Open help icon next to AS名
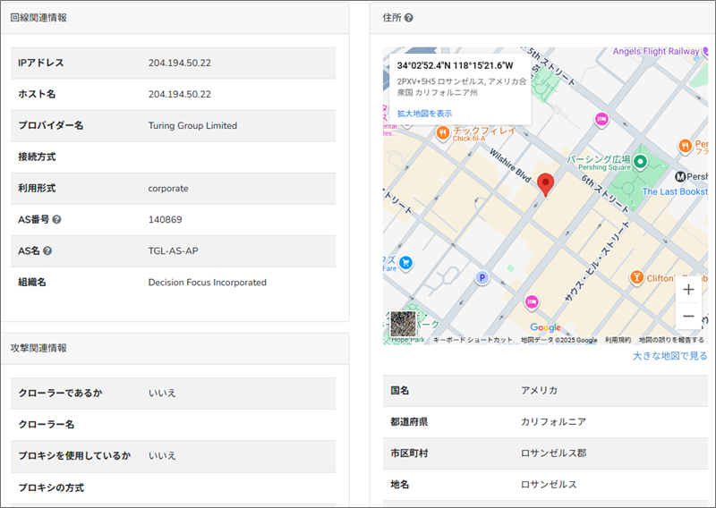Screen dimensions: 716x508 pos(47,251)
